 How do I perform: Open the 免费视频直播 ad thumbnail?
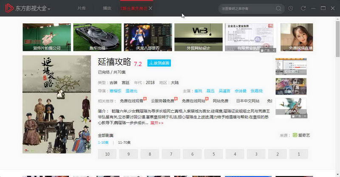297,37
